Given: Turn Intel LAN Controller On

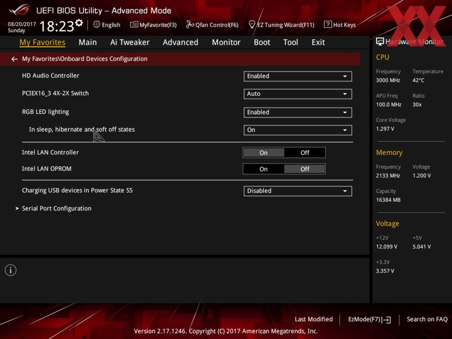Looking at the screenshot, I should click(x=264, y=153).
